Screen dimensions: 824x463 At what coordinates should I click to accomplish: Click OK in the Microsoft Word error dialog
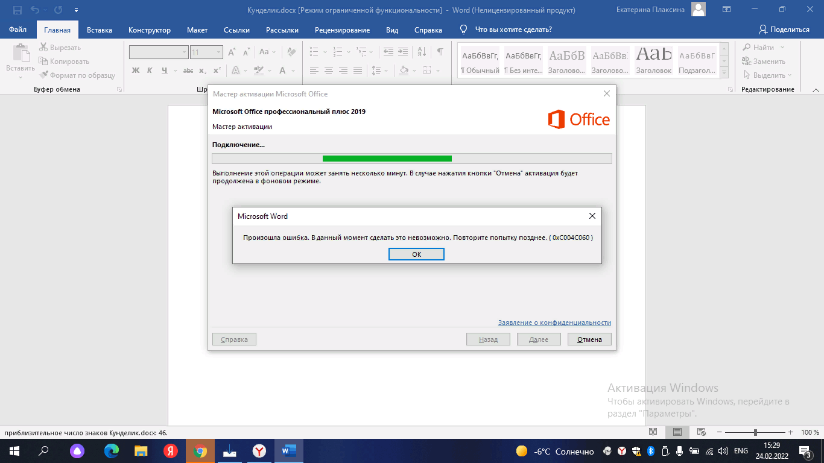click(x=416, y=254)
